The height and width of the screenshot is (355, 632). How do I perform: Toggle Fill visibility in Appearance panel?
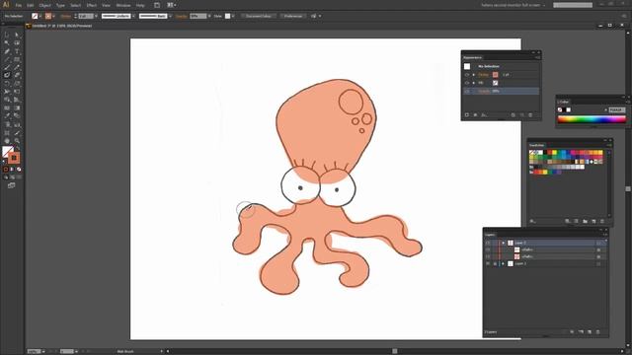467,83
